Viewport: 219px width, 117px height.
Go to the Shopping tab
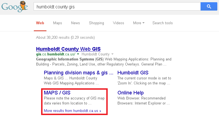(x=96, y=23)
